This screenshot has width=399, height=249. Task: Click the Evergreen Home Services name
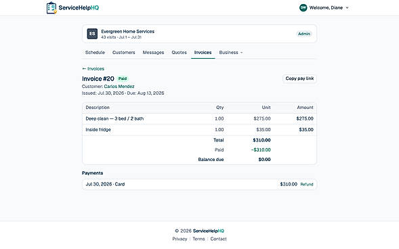coord(128,32)
